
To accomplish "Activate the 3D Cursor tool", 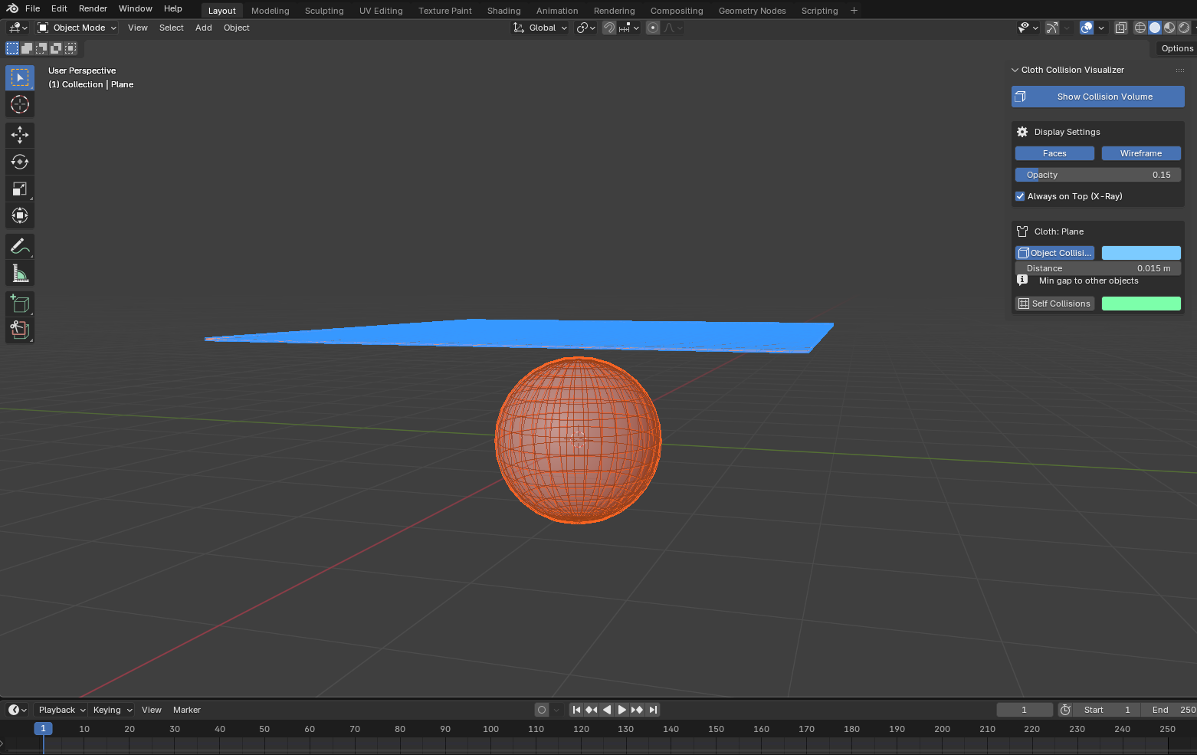I will pos(20,104).
